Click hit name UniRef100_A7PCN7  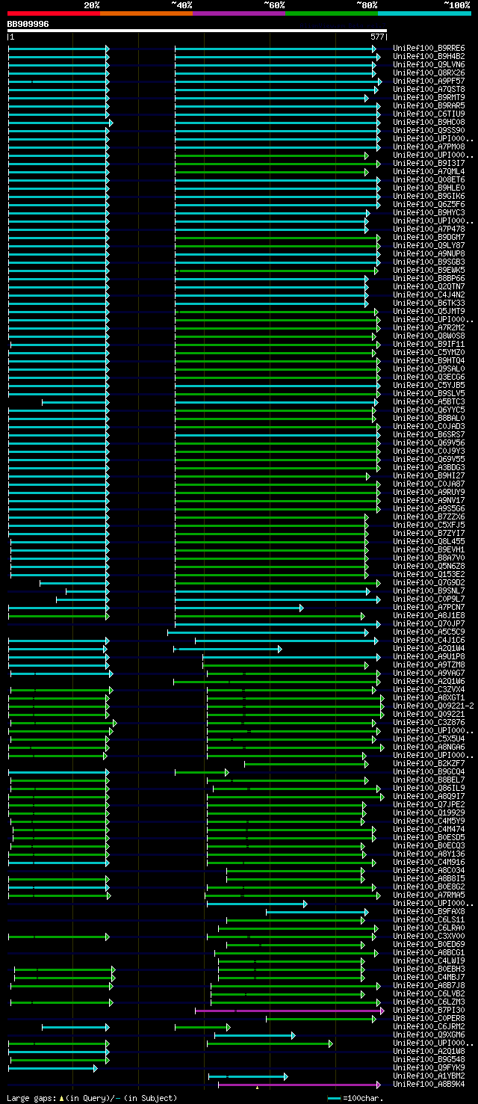pos(429,608)
